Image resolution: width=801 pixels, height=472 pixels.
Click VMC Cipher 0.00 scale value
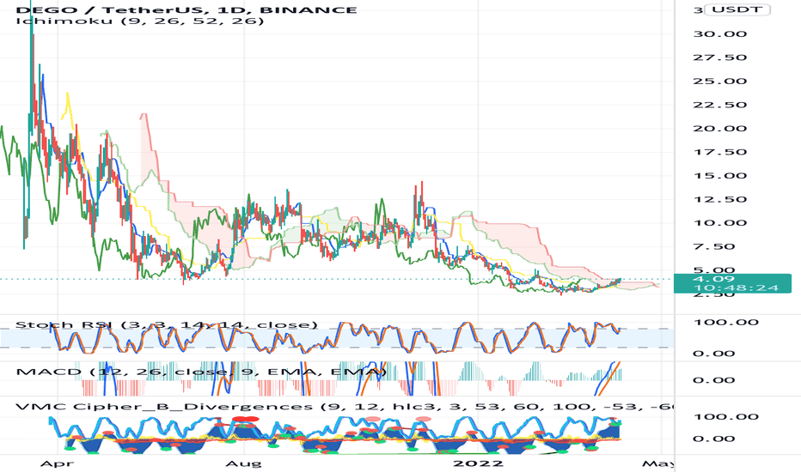coord(714,439)
